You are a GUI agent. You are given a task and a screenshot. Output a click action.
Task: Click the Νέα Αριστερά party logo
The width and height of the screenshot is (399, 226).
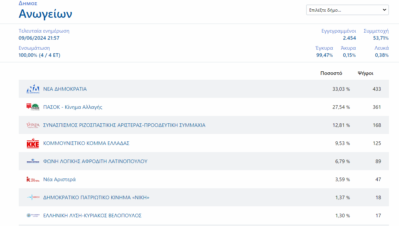click(x=33, y=180)
